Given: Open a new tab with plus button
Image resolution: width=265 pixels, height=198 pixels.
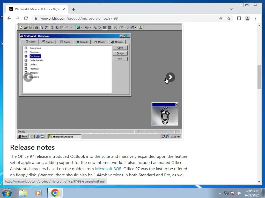Looking at the screenshot, I should 73,9.
